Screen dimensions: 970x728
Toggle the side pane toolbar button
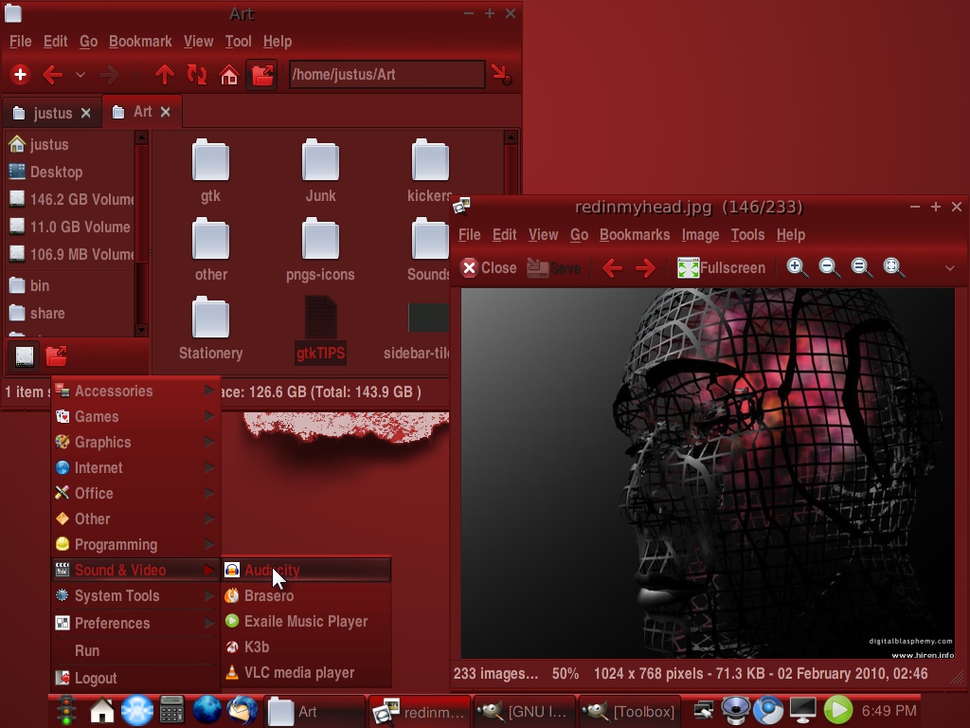(261, 75)
